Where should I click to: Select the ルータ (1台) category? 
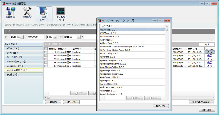pyautogui.click(x=23, y=53)
